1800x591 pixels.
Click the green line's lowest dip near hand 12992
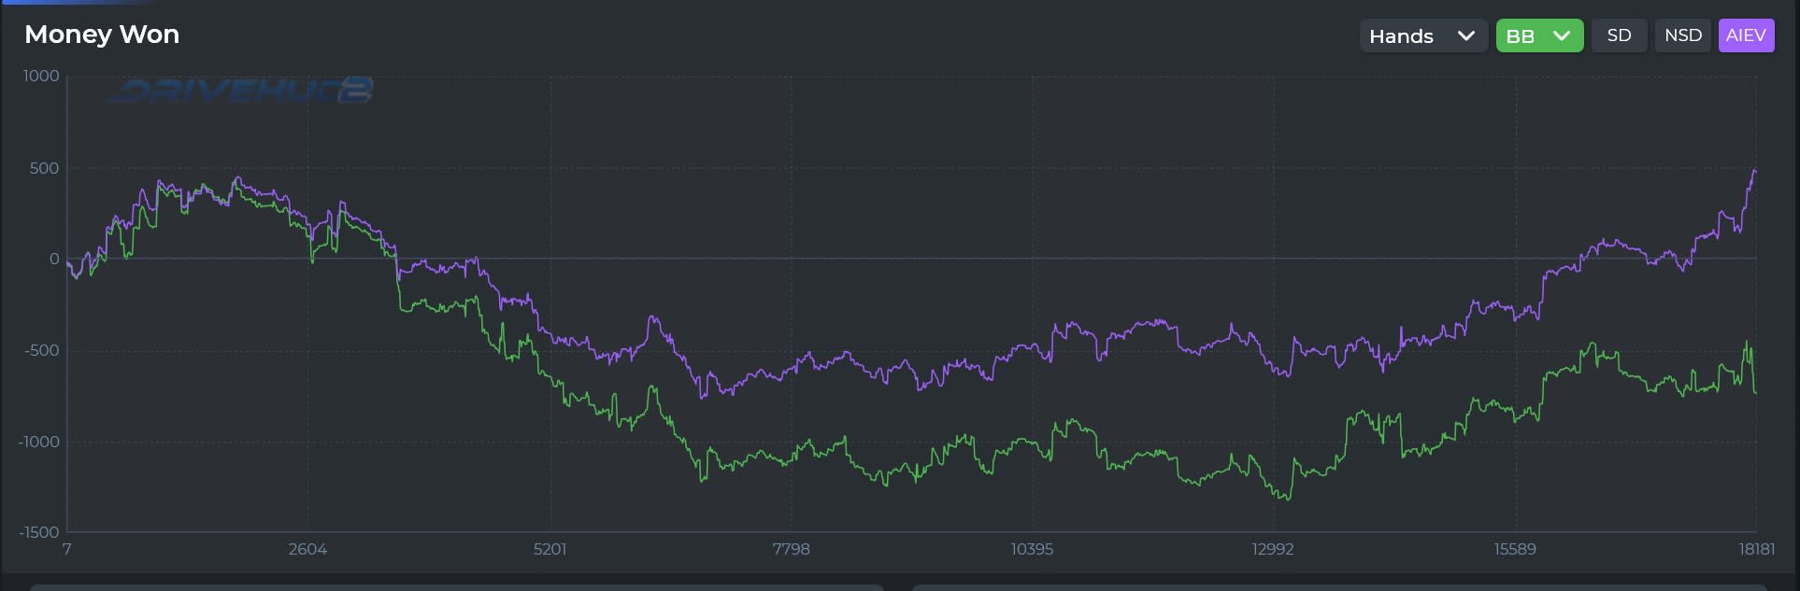(1288, 500)
